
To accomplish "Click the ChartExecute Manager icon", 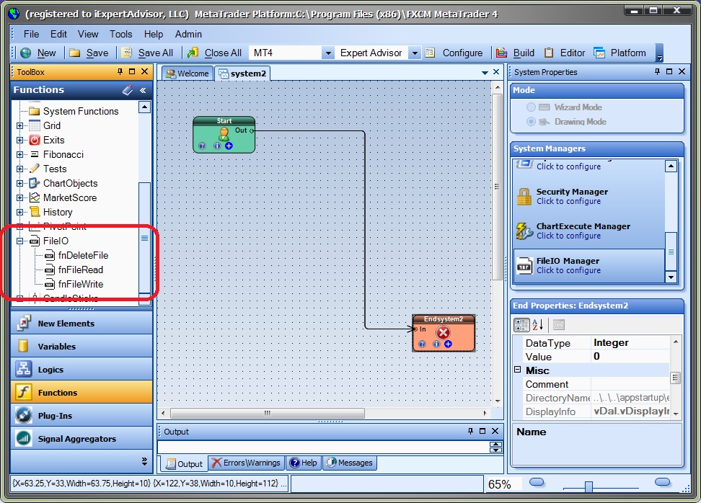I will (524, 231).
